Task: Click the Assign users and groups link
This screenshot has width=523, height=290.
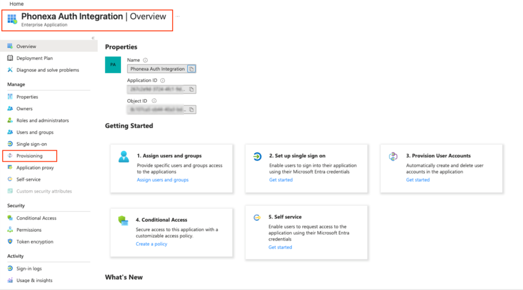Action: 163,180
